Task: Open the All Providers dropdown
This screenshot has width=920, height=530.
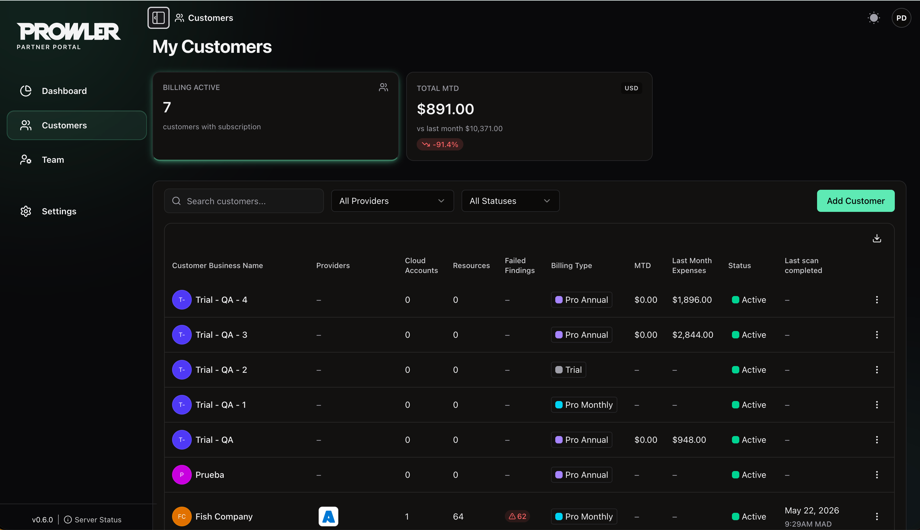Action: tap(392, 201)
